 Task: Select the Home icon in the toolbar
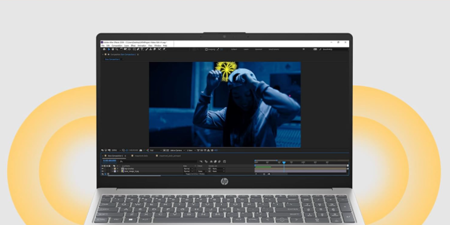[104, 49]
